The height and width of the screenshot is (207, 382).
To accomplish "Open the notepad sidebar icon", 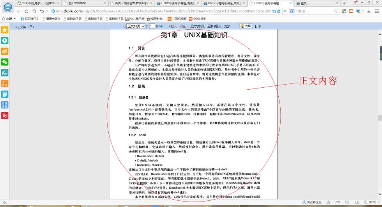I will (5, 94).
